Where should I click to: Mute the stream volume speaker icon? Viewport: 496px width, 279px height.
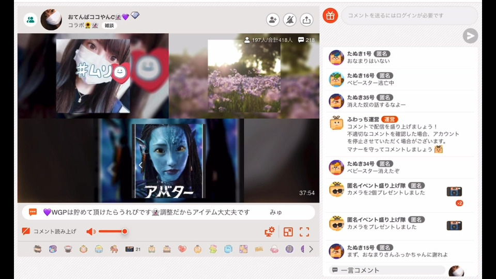click(x=91, y=231)
